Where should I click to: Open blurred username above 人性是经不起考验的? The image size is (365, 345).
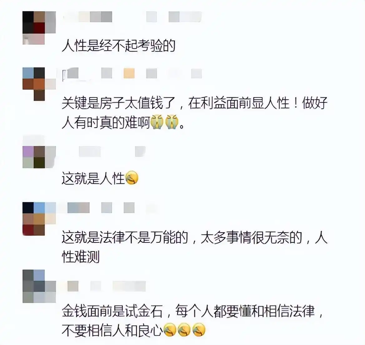click(132, 17)
